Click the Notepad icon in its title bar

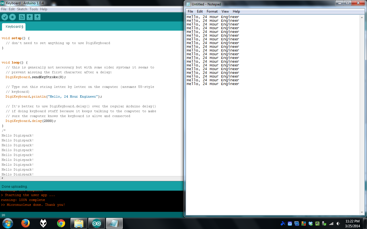click(x=188, y=4)
